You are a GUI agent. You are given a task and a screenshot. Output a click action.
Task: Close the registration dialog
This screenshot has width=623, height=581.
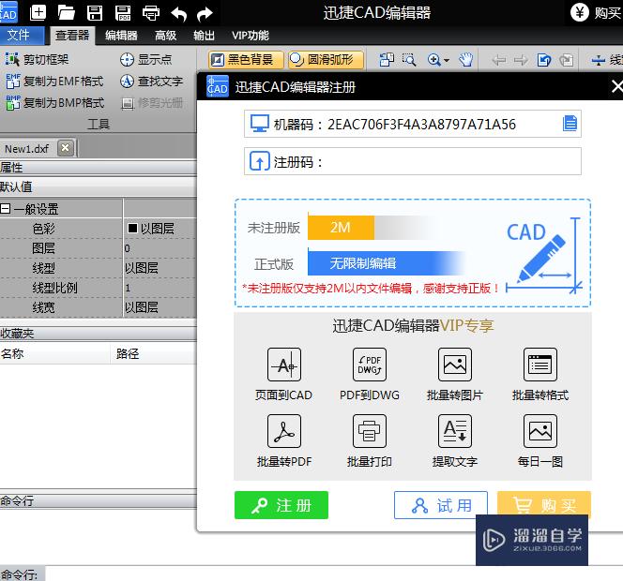pyautogui.click(x=616, y=86)
